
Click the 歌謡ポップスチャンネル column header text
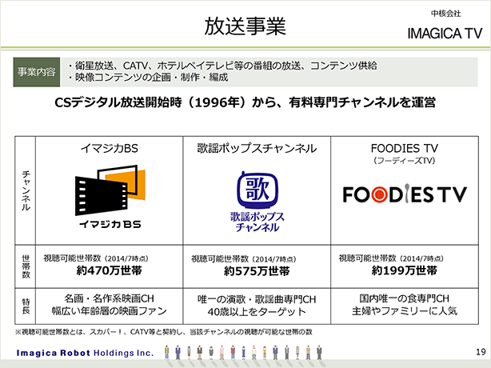tap(257, 148)
